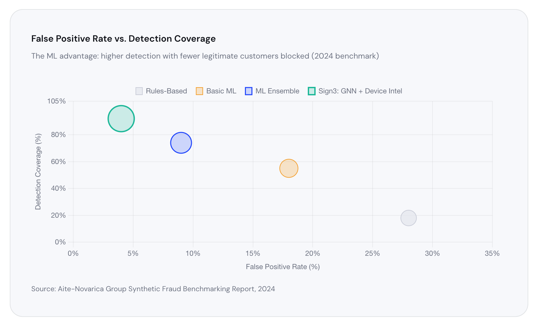Click the orange Basic ML bubble
This screenshot has height=328, width=540.
289,168
